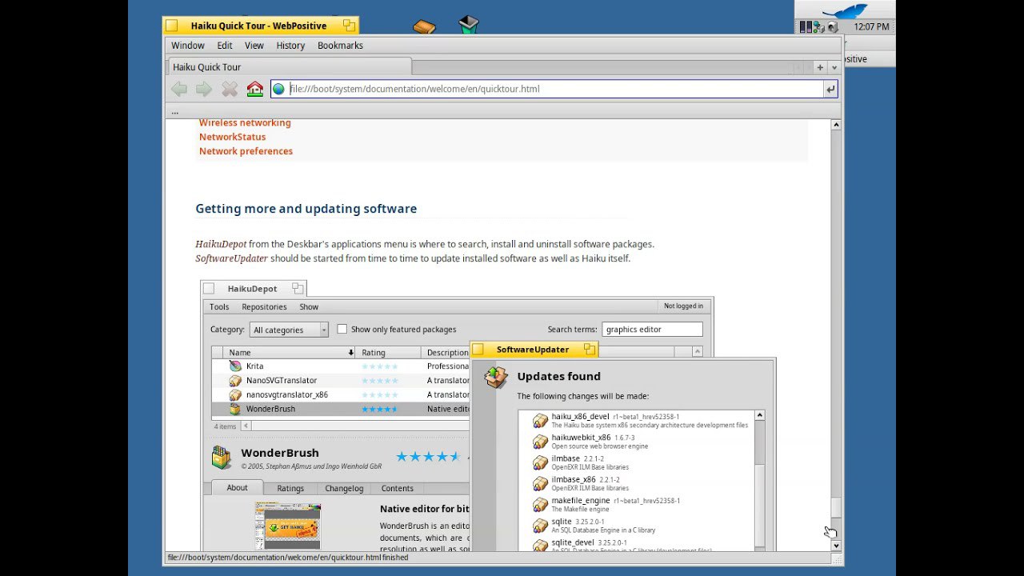Click the sqlite 3.25.2.0-1 package icon

540,526
